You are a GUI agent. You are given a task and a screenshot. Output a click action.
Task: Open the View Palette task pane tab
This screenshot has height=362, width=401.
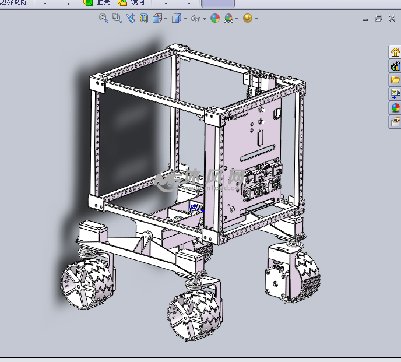pos(395,94)
